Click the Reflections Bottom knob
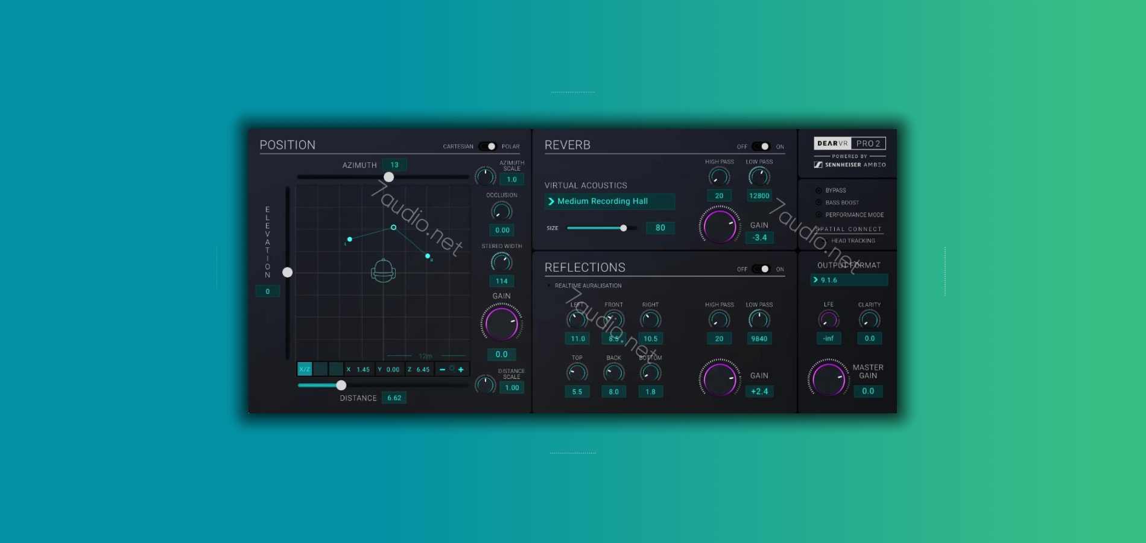 coord(651,373)
